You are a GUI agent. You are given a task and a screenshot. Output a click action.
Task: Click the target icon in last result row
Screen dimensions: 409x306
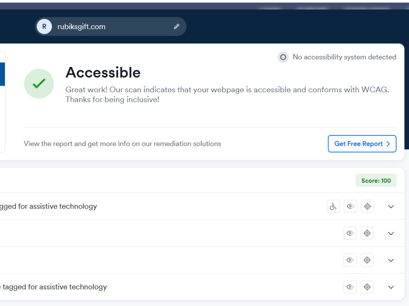click(x=367, y=287)
